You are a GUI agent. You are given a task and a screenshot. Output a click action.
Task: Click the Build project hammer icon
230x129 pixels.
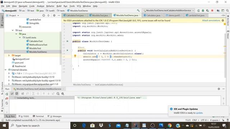[x=138, y=10]
